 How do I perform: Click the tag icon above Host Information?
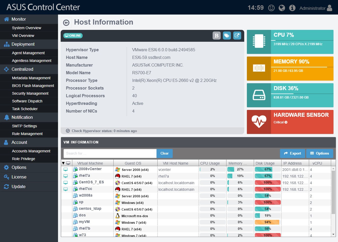pos(227,35)
